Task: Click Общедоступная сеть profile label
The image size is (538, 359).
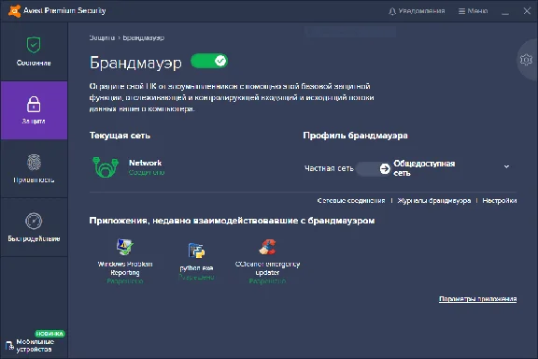Action: coord(424,168)
